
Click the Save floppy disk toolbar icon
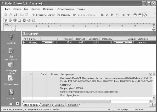(x=15, y=15)
